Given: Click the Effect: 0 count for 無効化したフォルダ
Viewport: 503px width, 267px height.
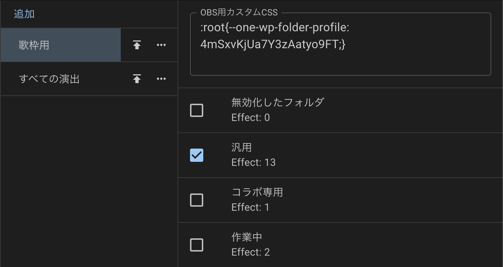Looking at the screenshot, I should [250, 117].
